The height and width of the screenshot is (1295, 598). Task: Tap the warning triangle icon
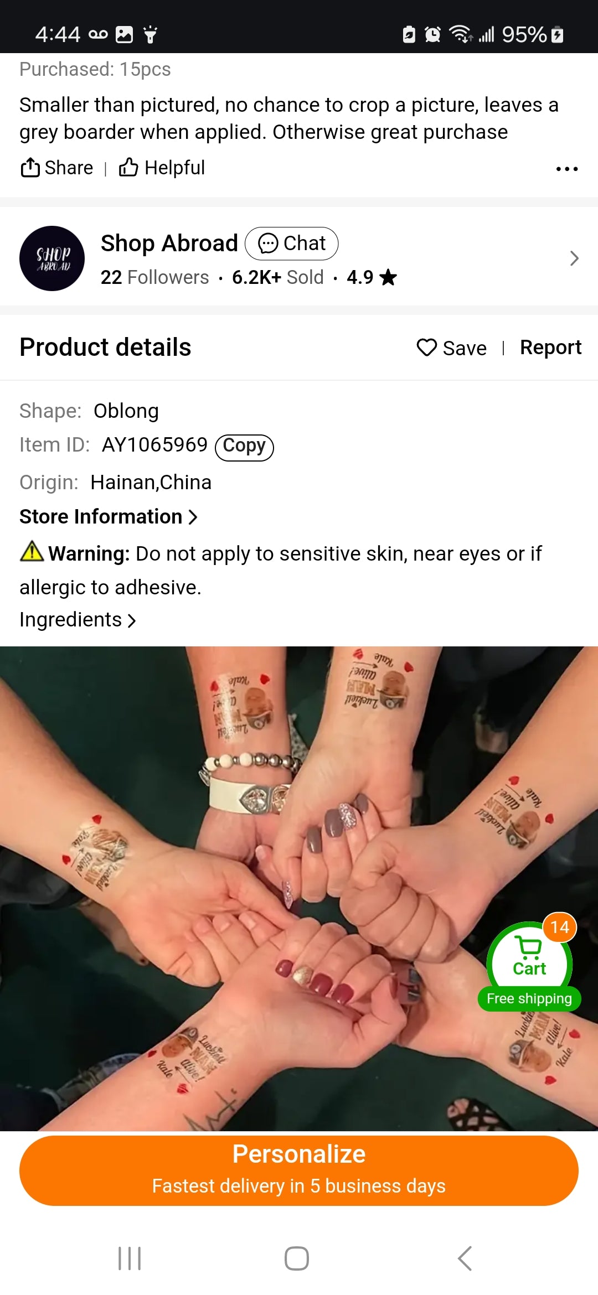tap(32, 551)
